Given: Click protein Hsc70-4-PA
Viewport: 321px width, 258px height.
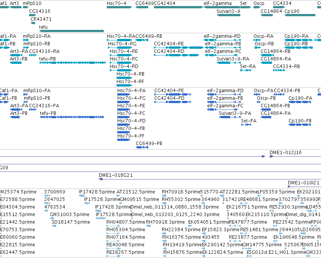Looking at the screenshot, I should (x=124, y=94).
